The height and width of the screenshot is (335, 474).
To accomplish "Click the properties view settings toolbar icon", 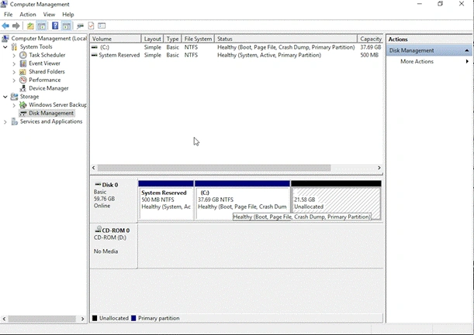I will (102, 26).
